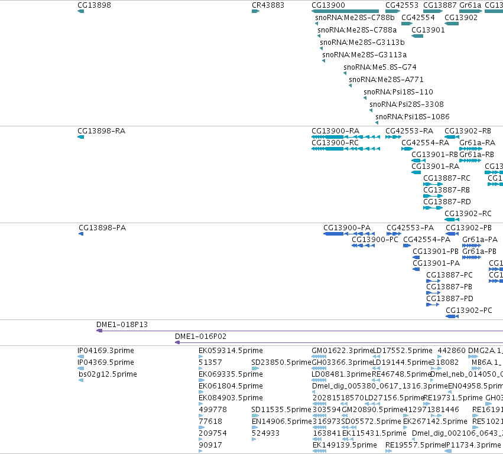Viewport: 503px width, 454px height.
Task: Open the Gr61a gene label
Action: 470,5
